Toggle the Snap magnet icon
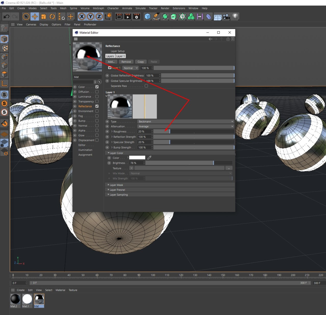This screenshot has height=315, width=326. click(x=4, y=124)
